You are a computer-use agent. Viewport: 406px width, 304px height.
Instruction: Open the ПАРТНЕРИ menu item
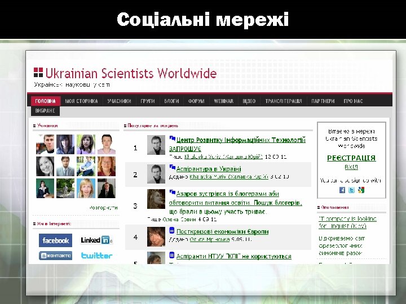[323, 101]
